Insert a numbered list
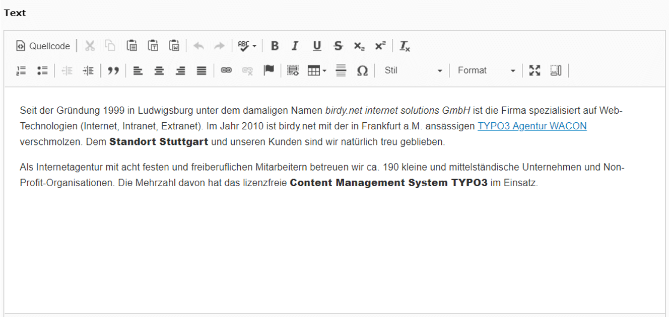This screenshot has width=669, height=317. coord(21,71)
